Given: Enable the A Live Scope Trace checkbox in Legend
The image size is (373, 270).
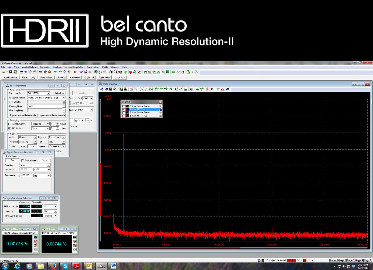Looking at the screenshot, I should tap(123, 107).
